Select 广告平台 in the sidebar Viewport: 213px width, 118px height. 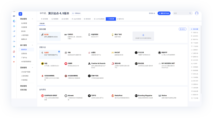[24, 58]
